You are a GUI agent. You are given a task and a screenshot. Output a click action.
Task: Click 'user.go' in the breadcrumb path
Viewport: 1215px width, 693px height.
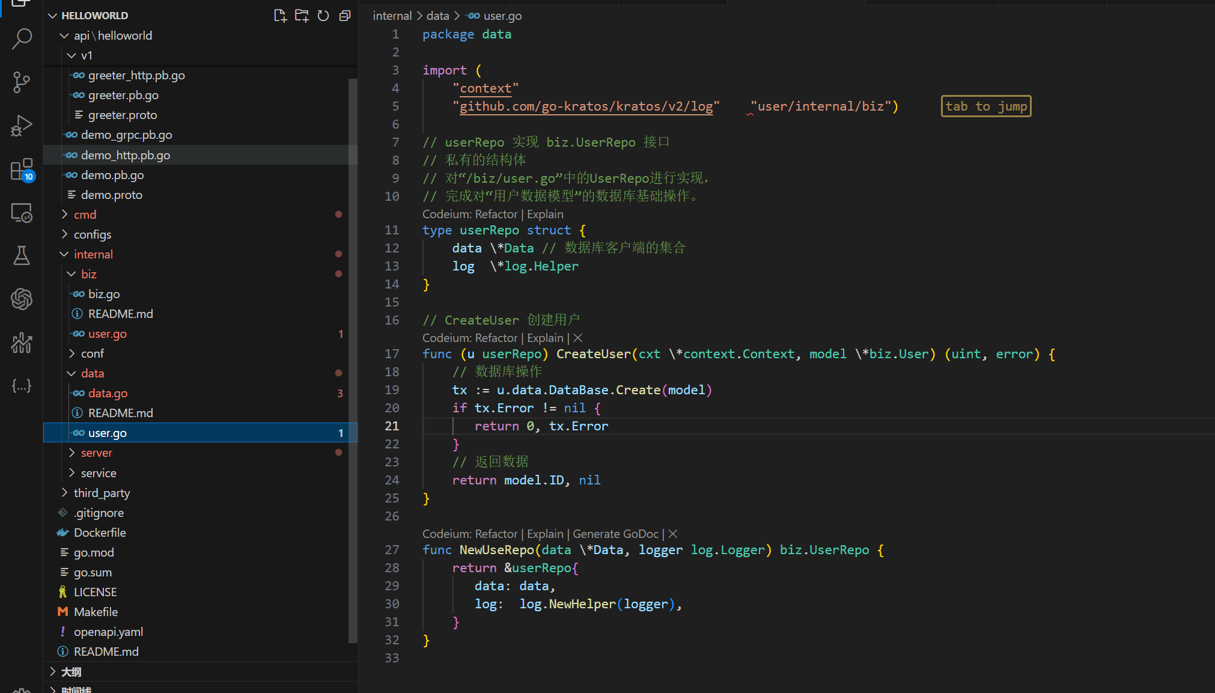tap(502, 16)
